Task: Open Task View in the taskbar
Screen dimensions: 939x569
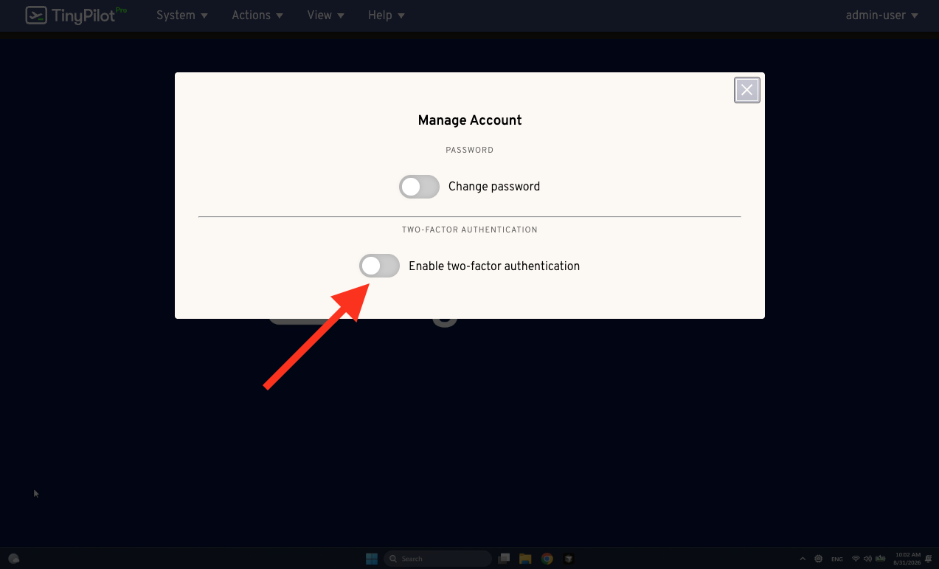Action: click(x=505, y=559)
